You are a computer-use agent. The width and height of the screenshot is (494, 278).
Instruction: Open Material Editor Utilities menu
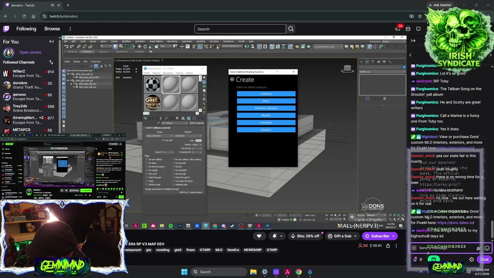click(x=190, y=73)
